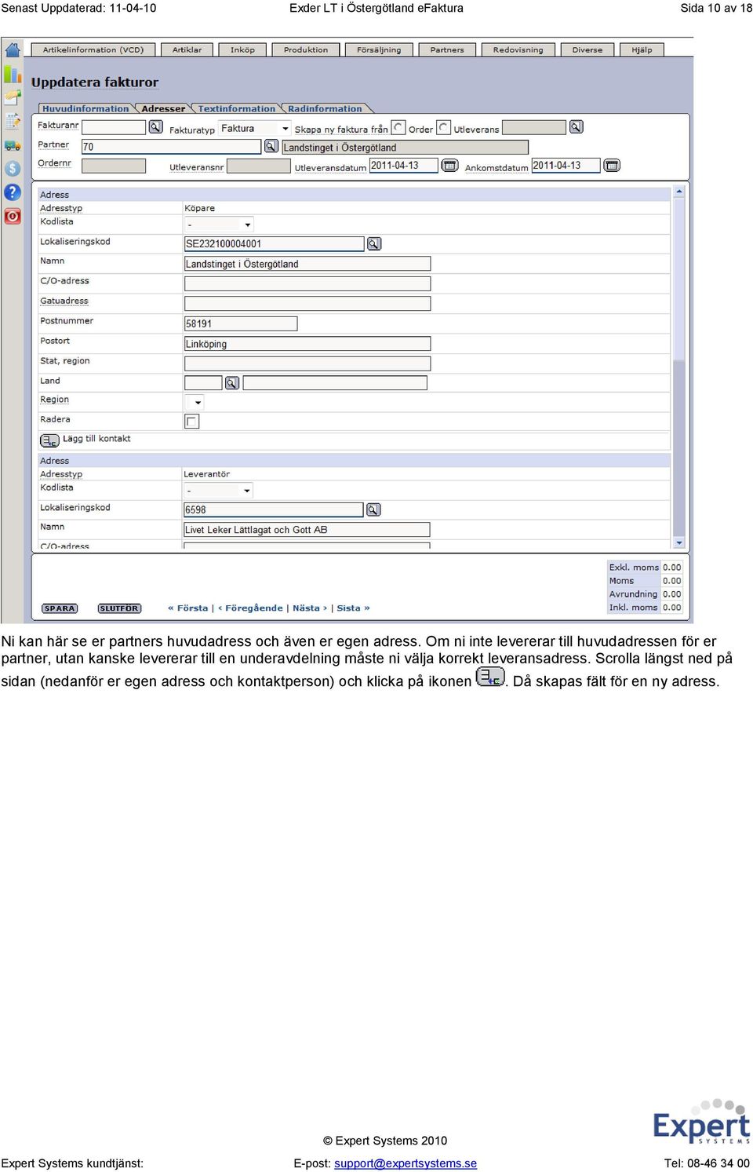Click the Fakturanr input field
Viewport: 753px width, 1172px height.
[x=114, y=126]
